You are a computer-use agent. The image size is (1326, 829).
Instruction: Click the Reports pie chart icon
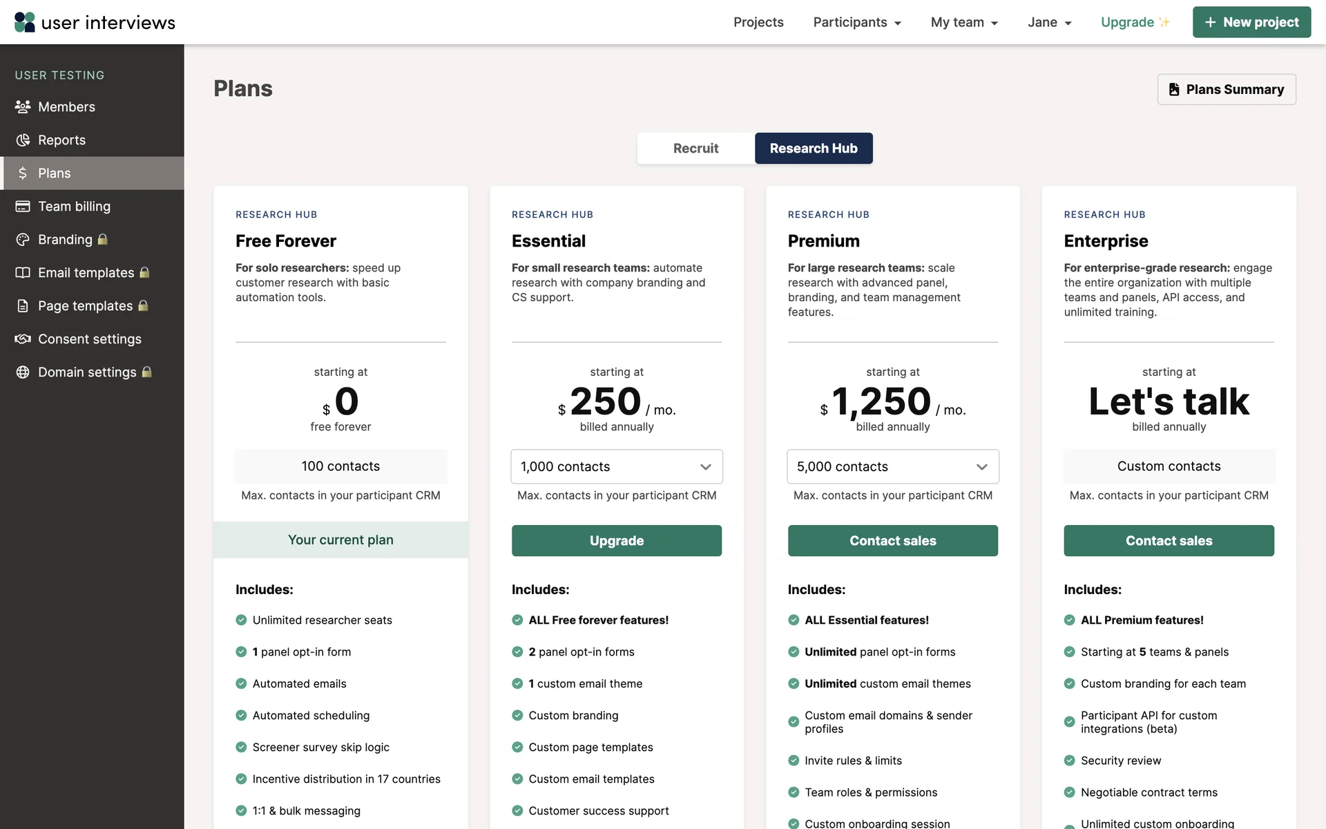tap(23, 140)
